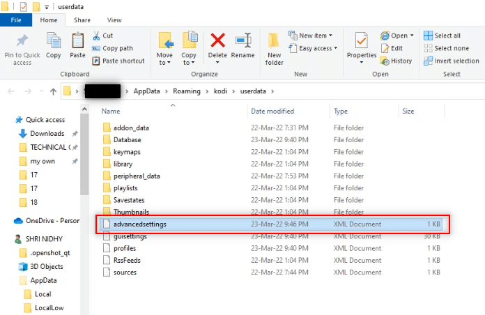The width and height of the screenshot is (485, 315).
Task: Click navigation pane scrollbar up arrow
Action: tap(84, 109)
